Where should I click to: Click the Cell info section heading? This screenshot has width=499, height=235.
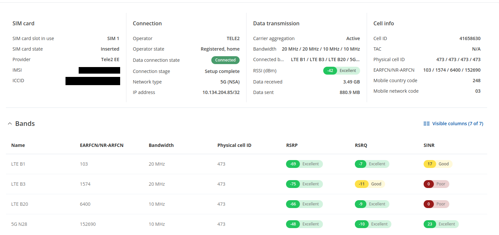(x=384, y=23)
